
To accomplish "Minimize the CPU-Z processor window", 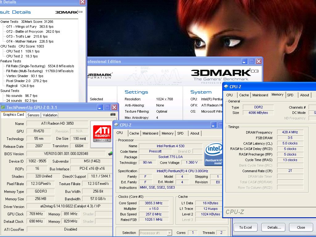I will [x=214, y=125].
